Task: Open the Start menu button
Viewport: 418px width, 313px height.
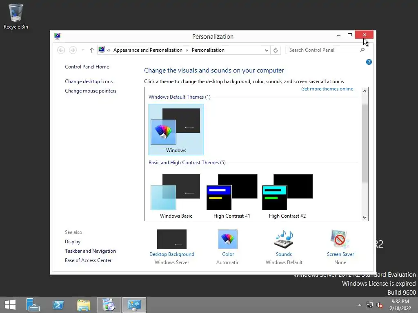Action: [x=10, y=305]
